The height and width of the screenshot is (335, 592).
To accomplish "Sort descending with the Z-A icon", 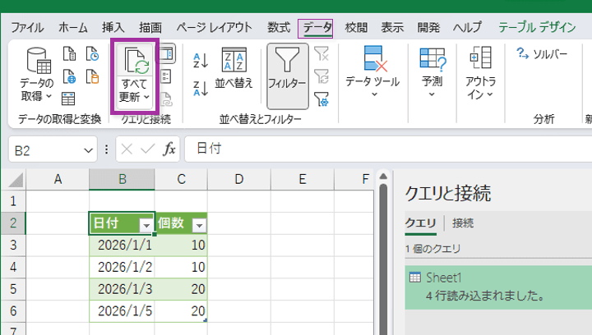I will coord(201,88).
